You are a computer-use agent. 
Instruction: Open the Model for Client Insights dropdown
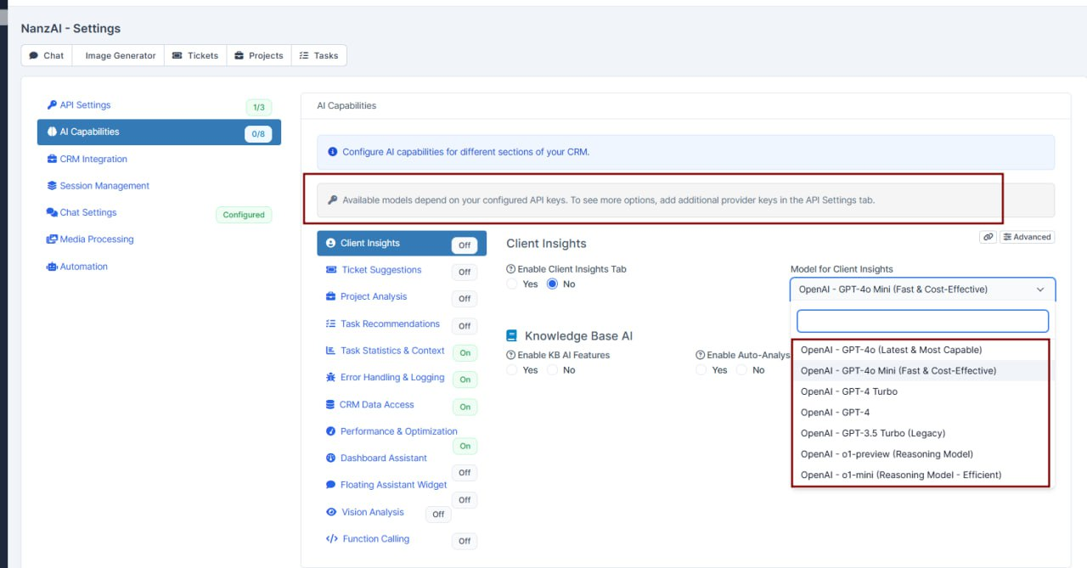click(922, 290)
